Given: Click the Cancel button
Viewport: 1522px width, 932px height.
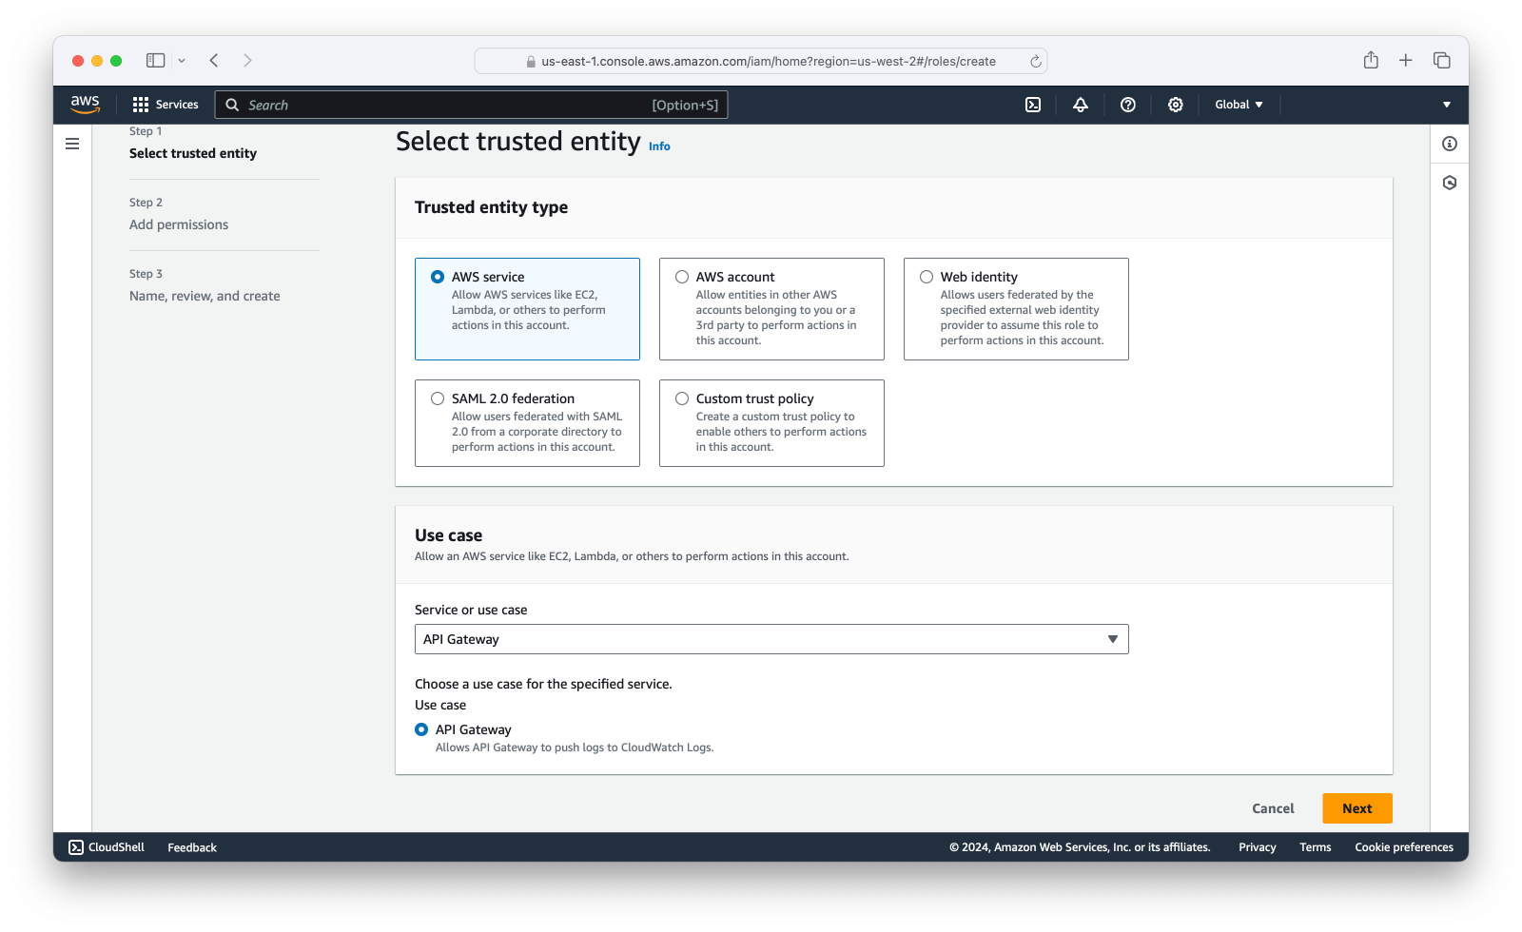Looking at the screenshot, I should point(1273,808).
